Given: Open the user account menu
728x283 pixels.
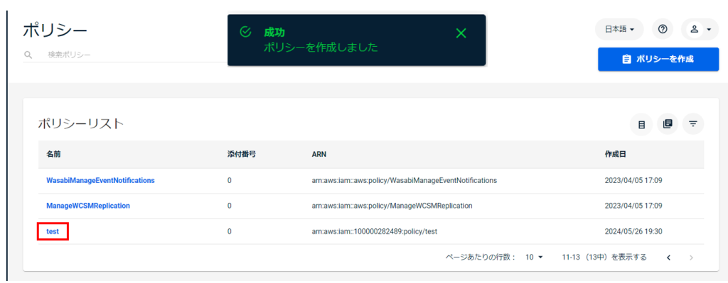Looking at the screenshot, I should [x=700, y=29].
